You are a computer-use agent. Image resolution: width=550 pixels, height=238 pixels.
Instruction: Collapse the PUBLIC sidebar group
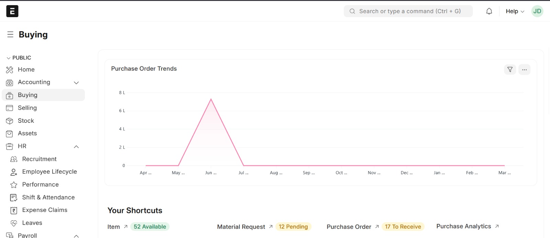(x=9, y=58)
